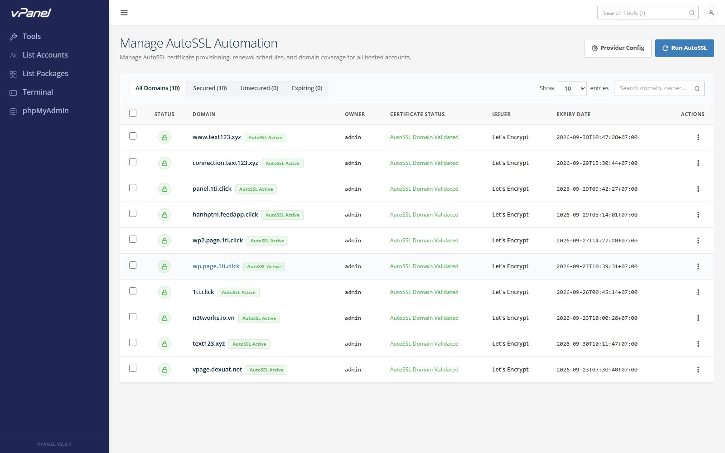Viewport: 725px width, 453px height.
Task: Open the www.text123.xyz domain link
Action: 217,137
